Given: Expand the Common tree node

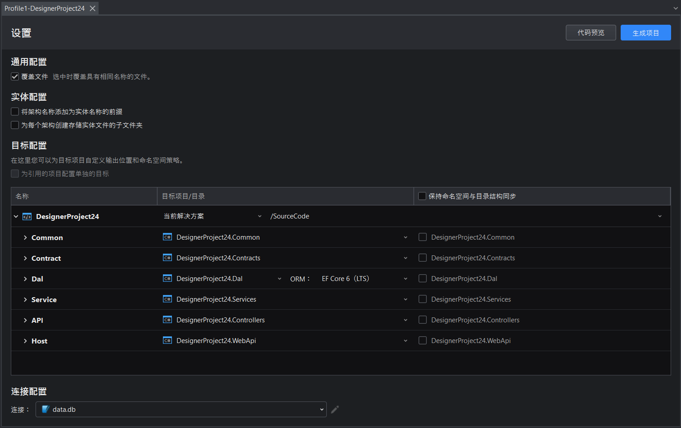Looking at the screenshot, I should point(25,237).
